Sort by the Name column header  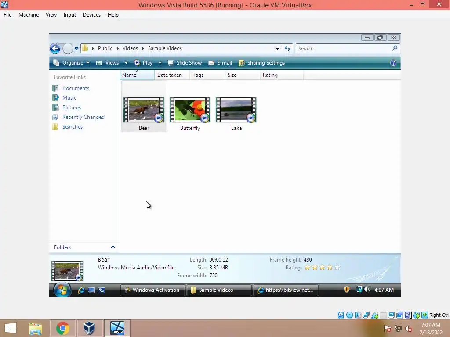click(x=137, y=75)
